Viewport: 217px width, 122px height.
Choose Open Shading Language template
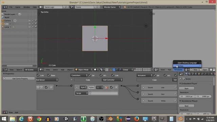click(x=187, y=63)
